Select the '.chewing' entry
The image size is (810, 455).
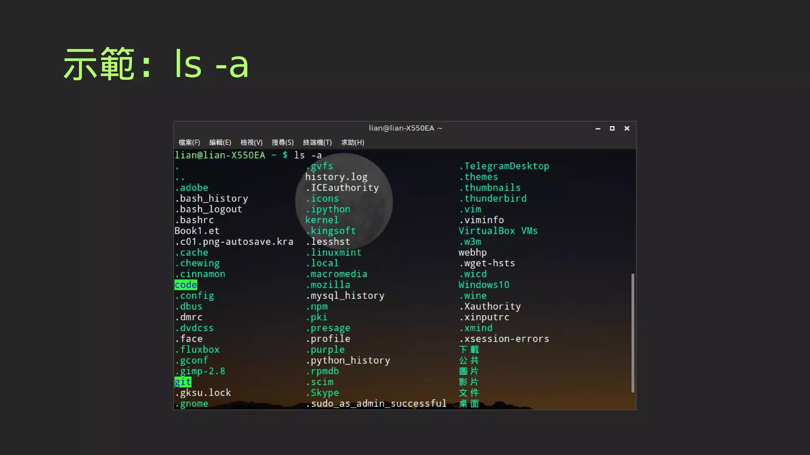click(197, 263)
